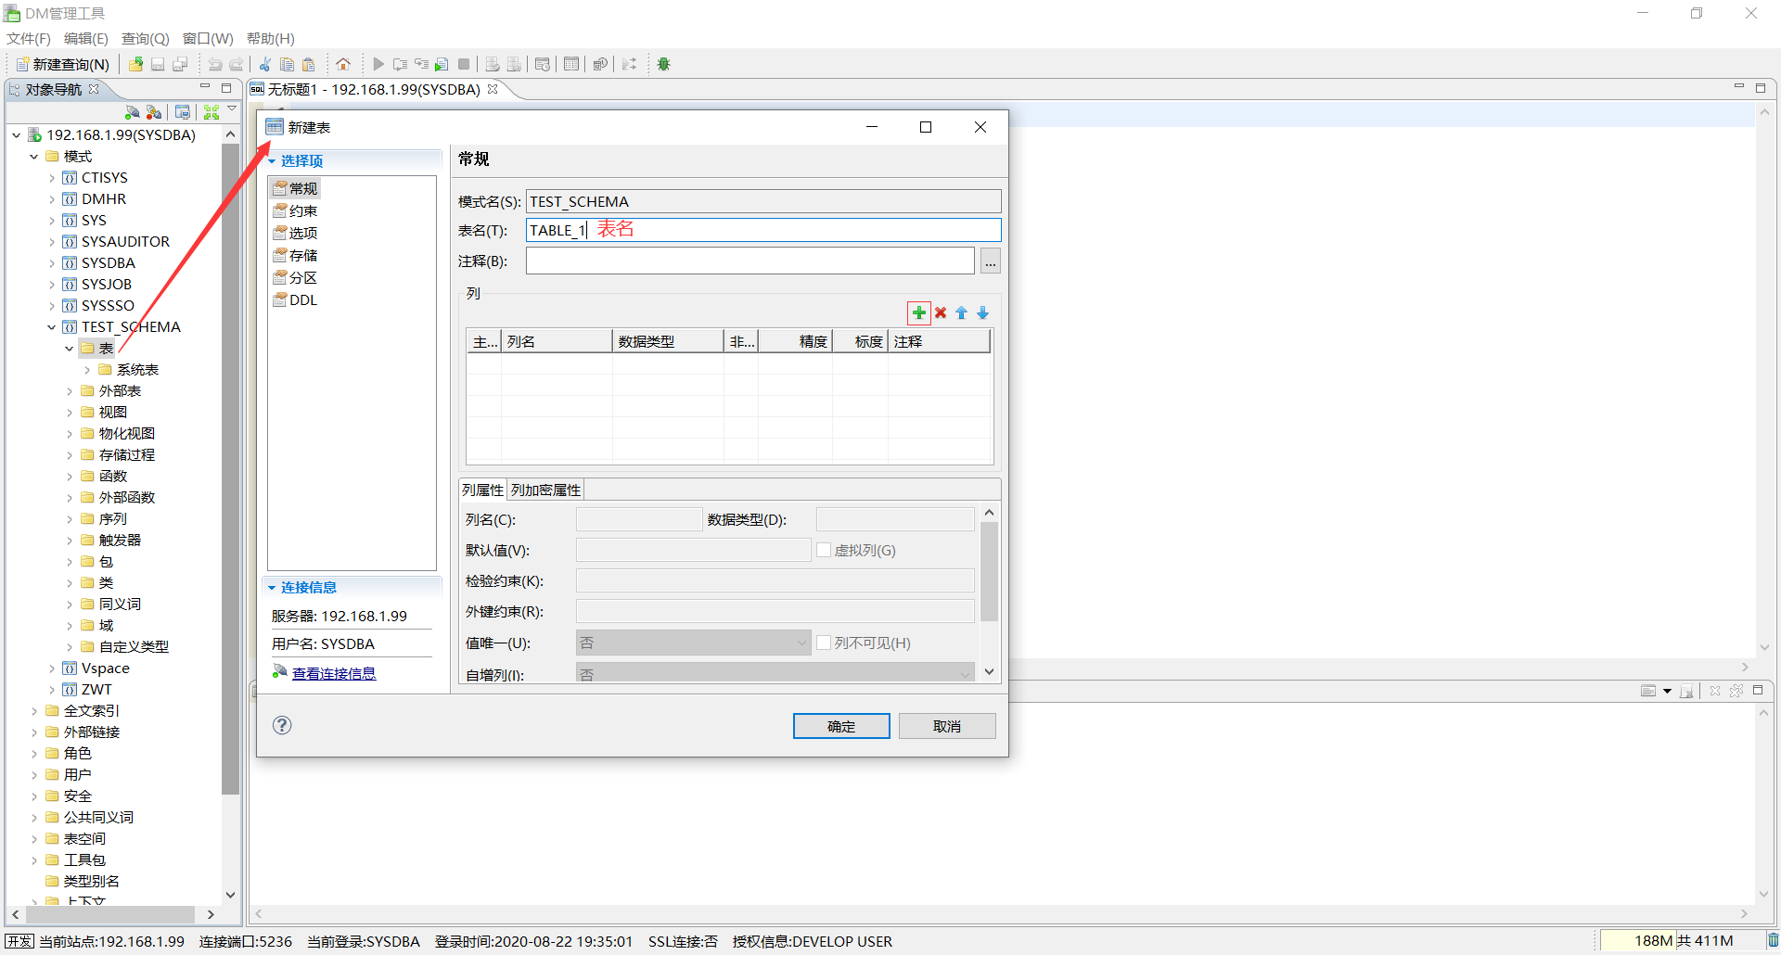Open the 窗口(W) menu
1781x955 pixels.
point(208,39)
